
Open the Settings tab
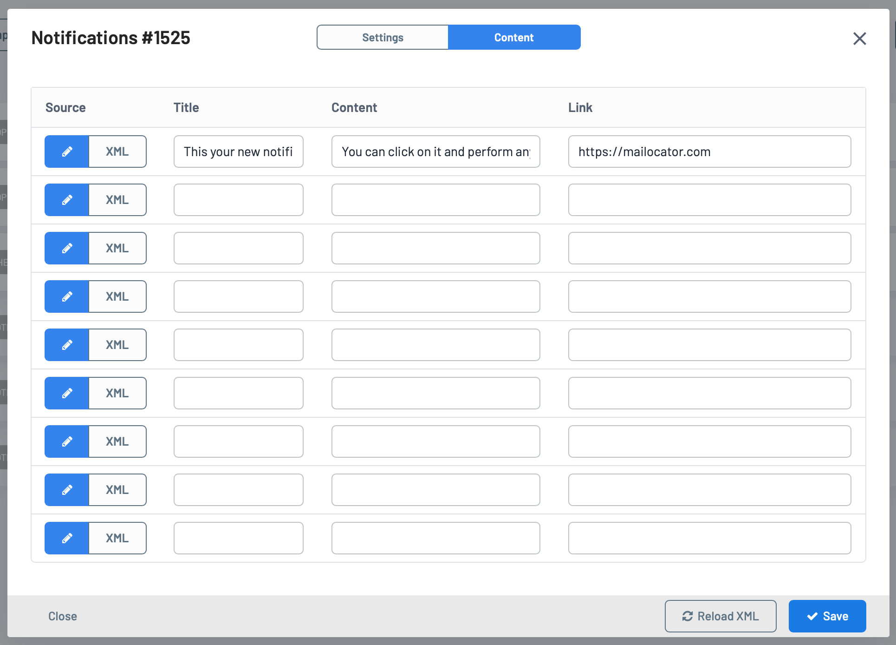click(x=383, y=37)
